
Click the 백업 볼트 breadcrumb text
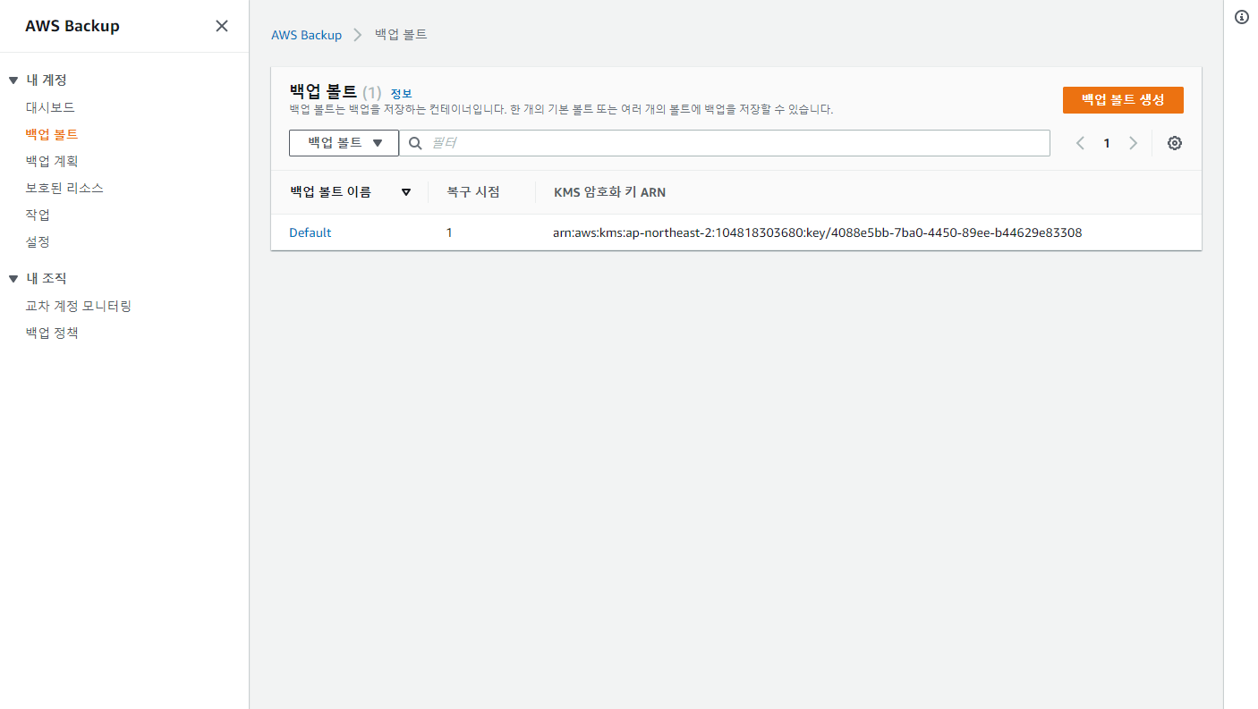[401, 35]
